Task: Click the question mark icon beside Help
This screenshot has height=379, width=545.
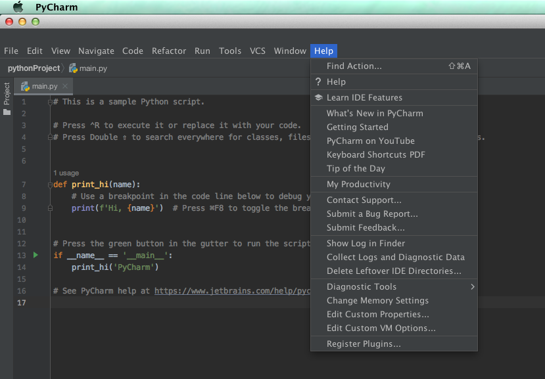Action: pos(318,81)
